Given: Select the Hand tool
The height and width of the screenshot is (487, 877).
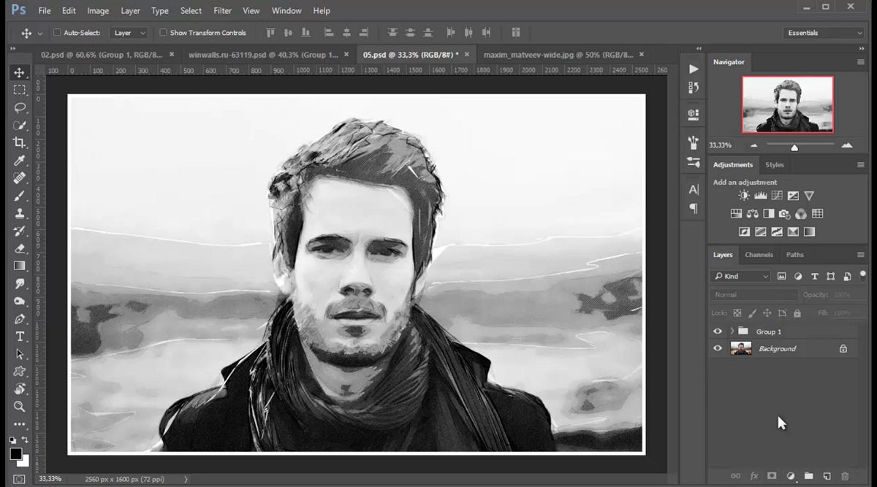Looking at the screenshot, I should pos(20,389).
